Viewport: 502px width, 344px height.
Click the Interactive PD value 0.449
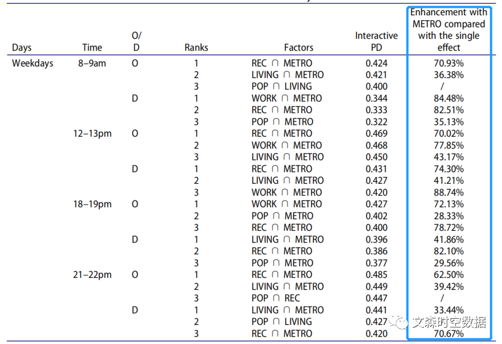[x=376, y=286]
